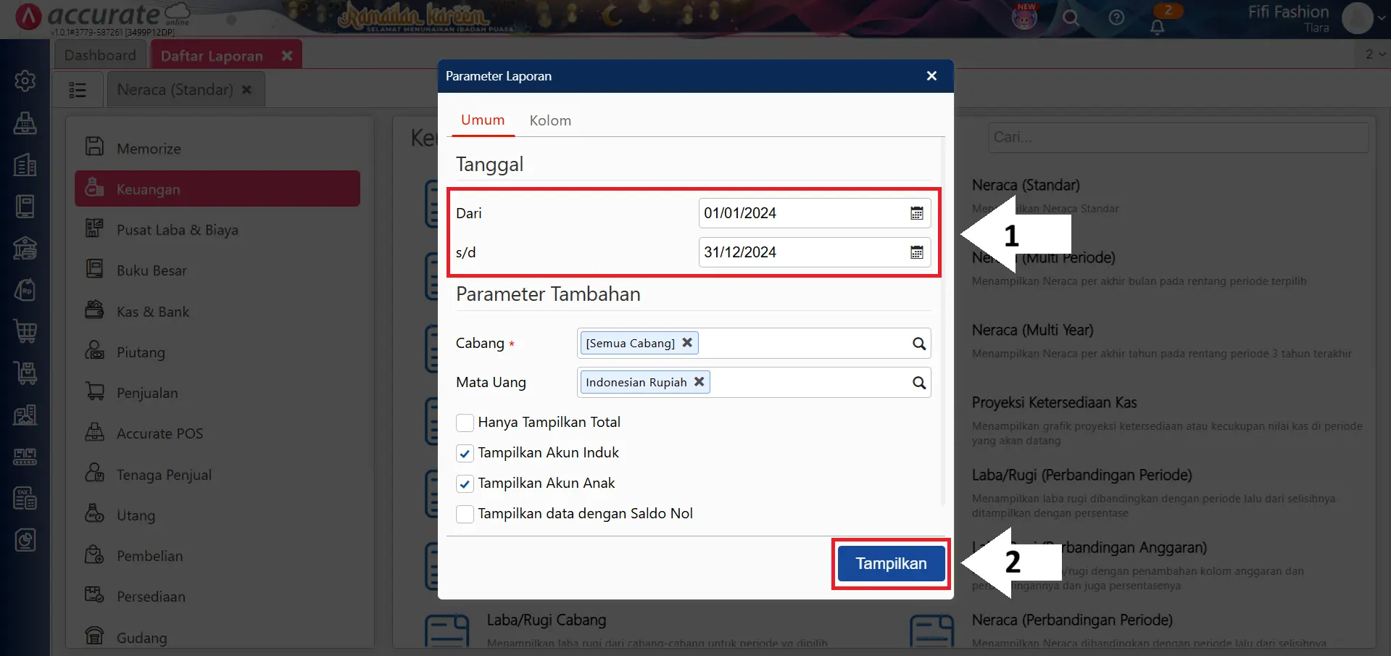Open the Mata Uang currency selector
The image size is (1391, 656).
click(918, 382)
